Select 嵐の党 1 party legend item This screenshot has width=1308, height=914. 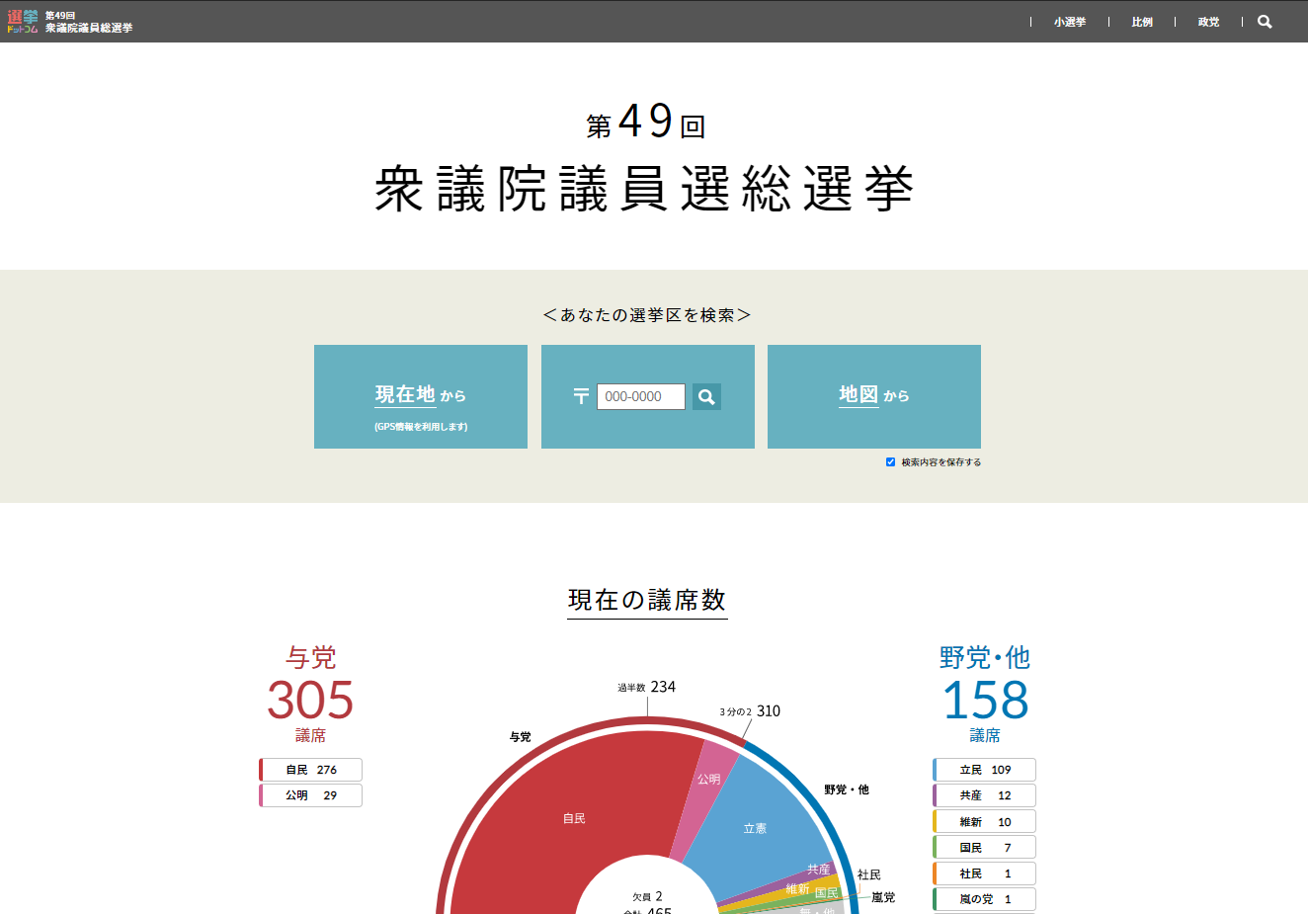[984, 899]
